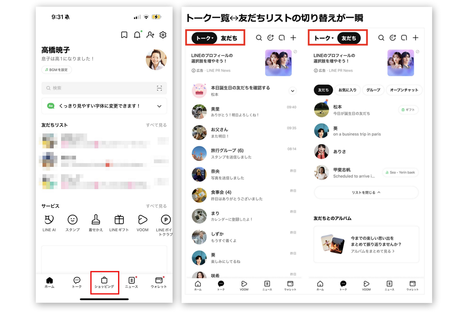This screenshot has width=469, height=312.
Task: Collapse list with リストを閉じる
Action: (x=366, y=193)
